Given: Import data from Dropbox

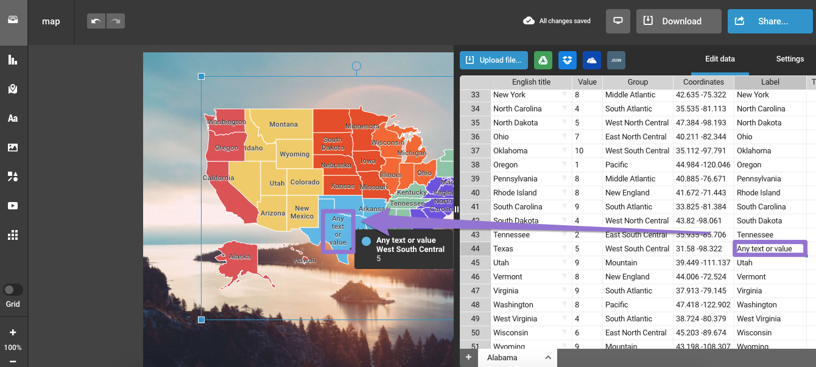Looking at the screenshot, I should coord(568,60).
